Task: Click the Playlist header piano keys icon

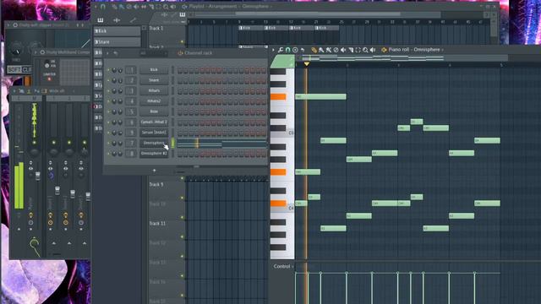Action: pyautogui.click(x=183, y=14)
